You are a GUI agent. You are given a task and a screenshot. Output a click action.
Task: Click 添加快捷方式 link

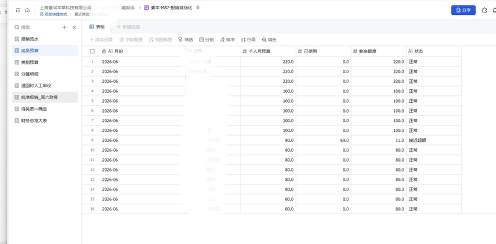[53, 14]
